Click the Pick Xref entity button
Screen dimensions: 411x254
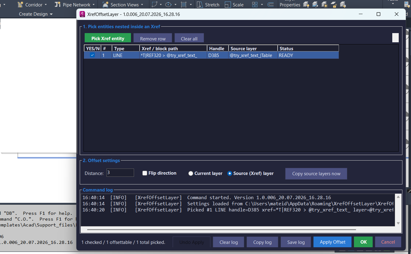(108, 38)
